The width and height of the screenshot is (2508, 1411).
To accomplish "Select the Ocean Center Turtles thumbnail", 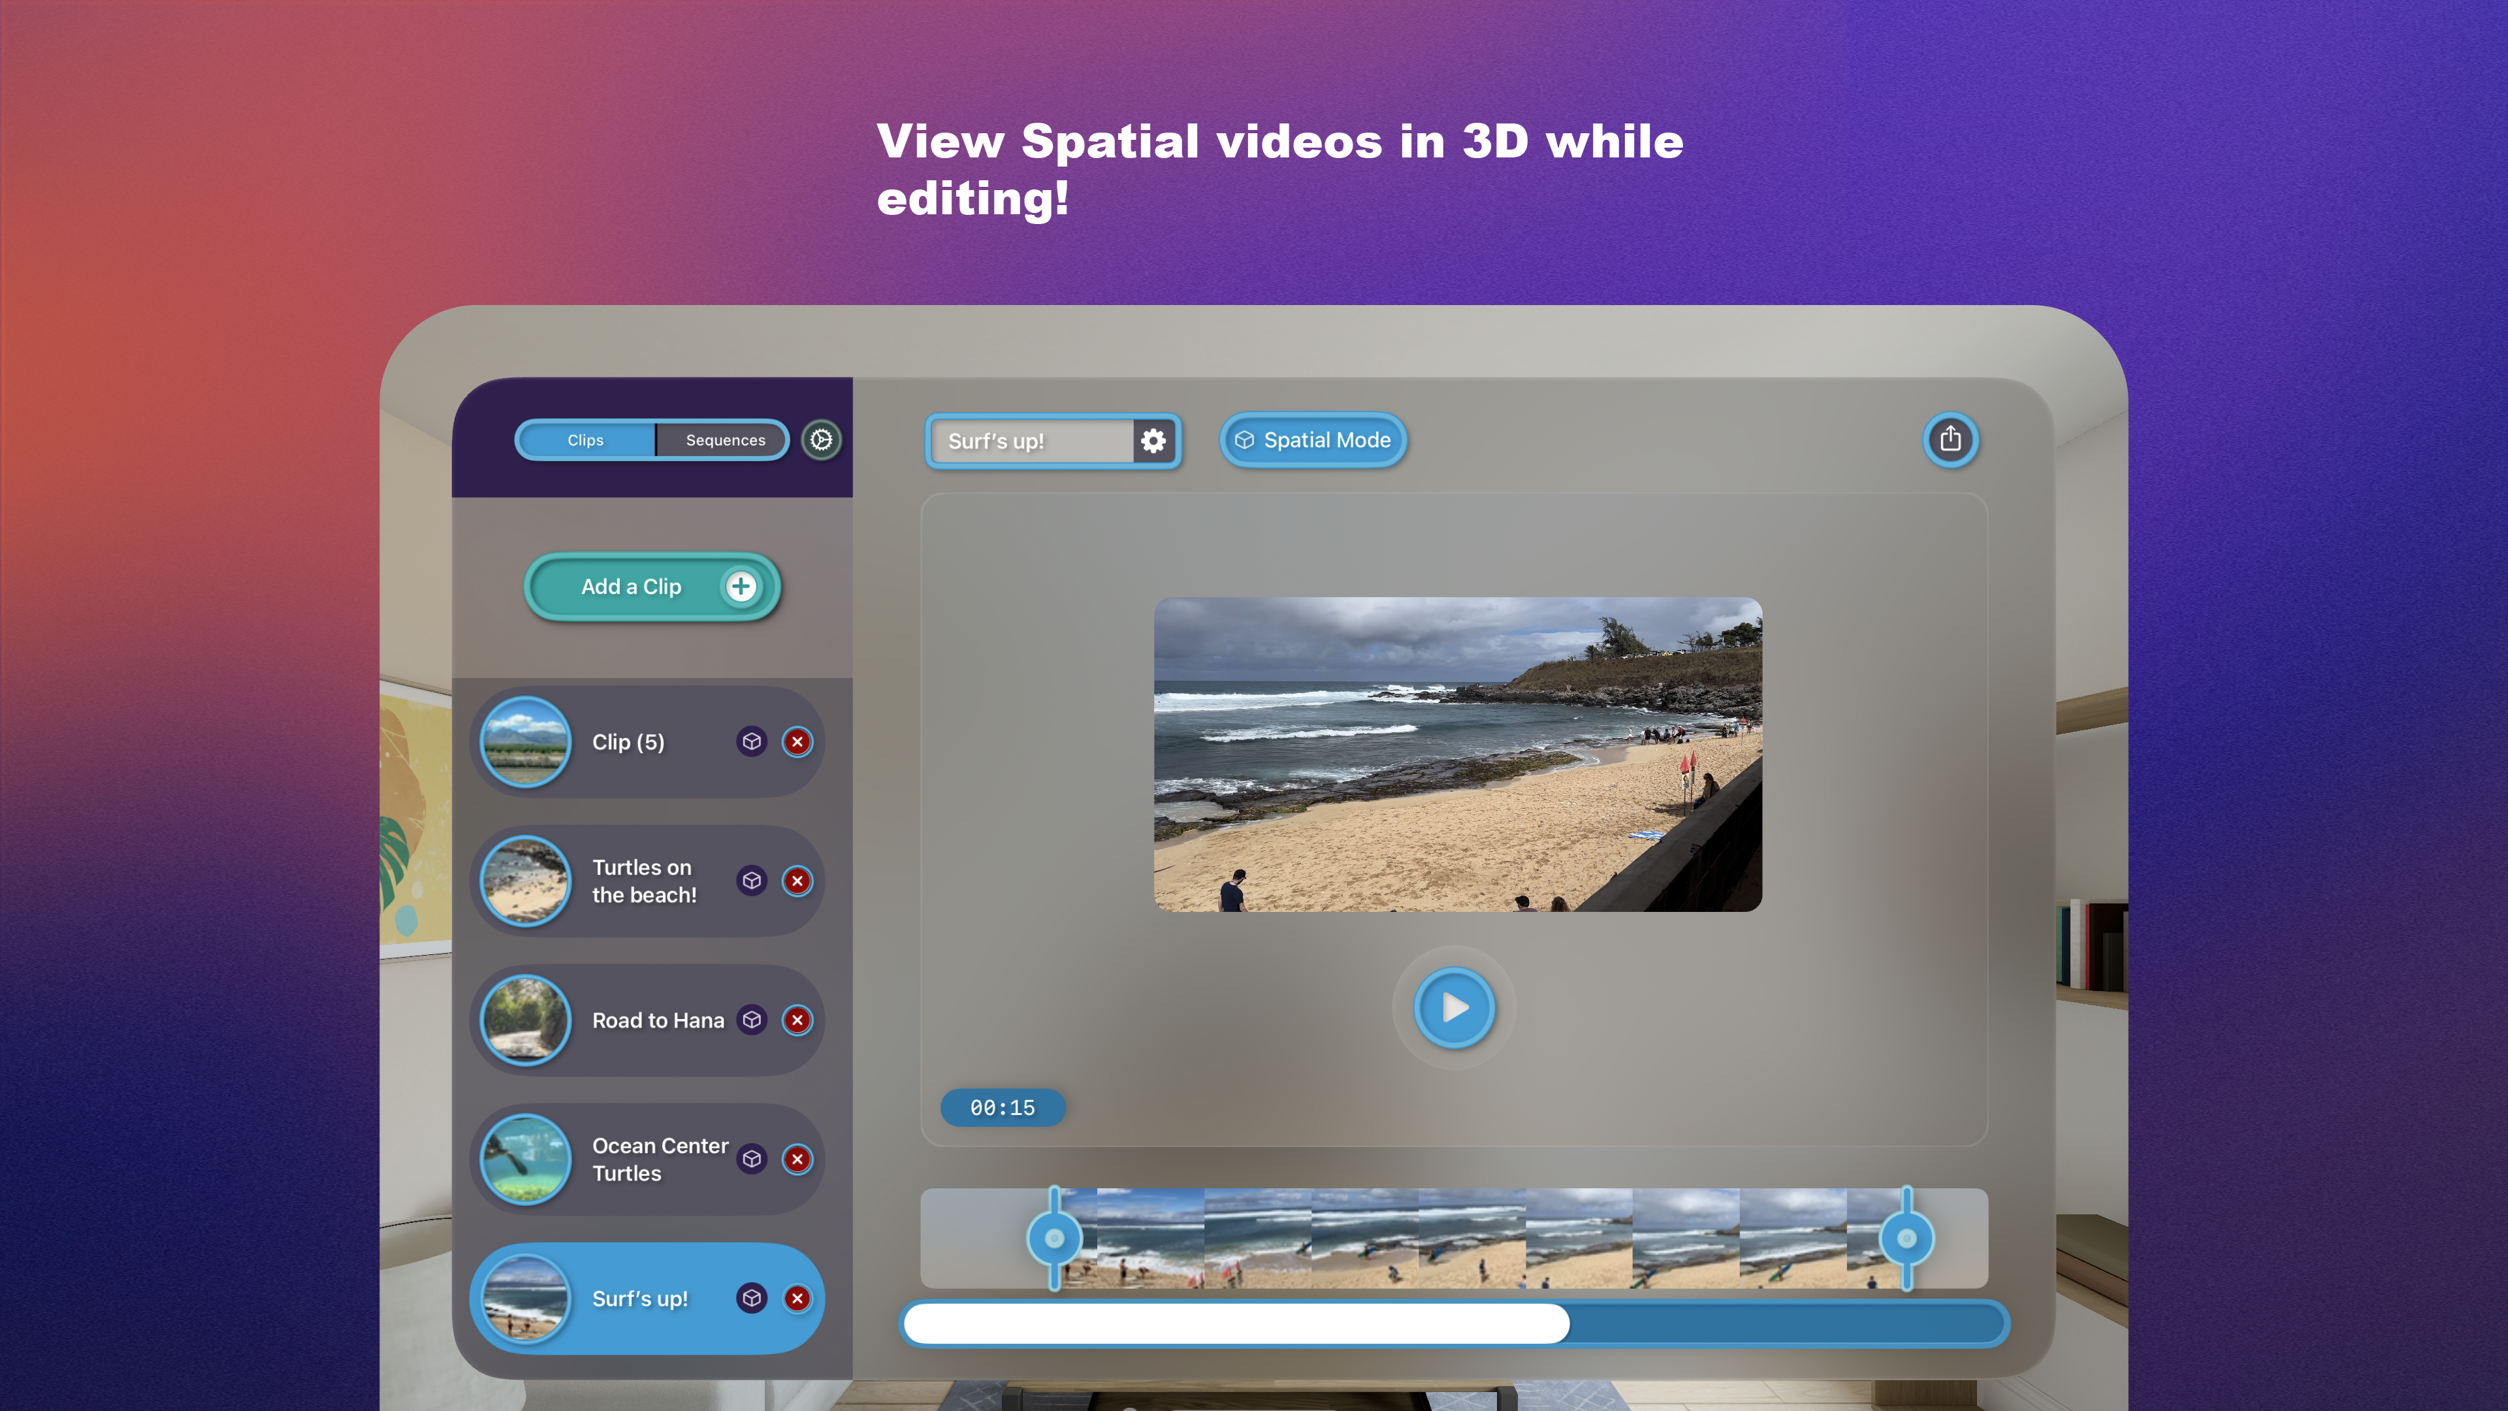I will coord(526,1160).
